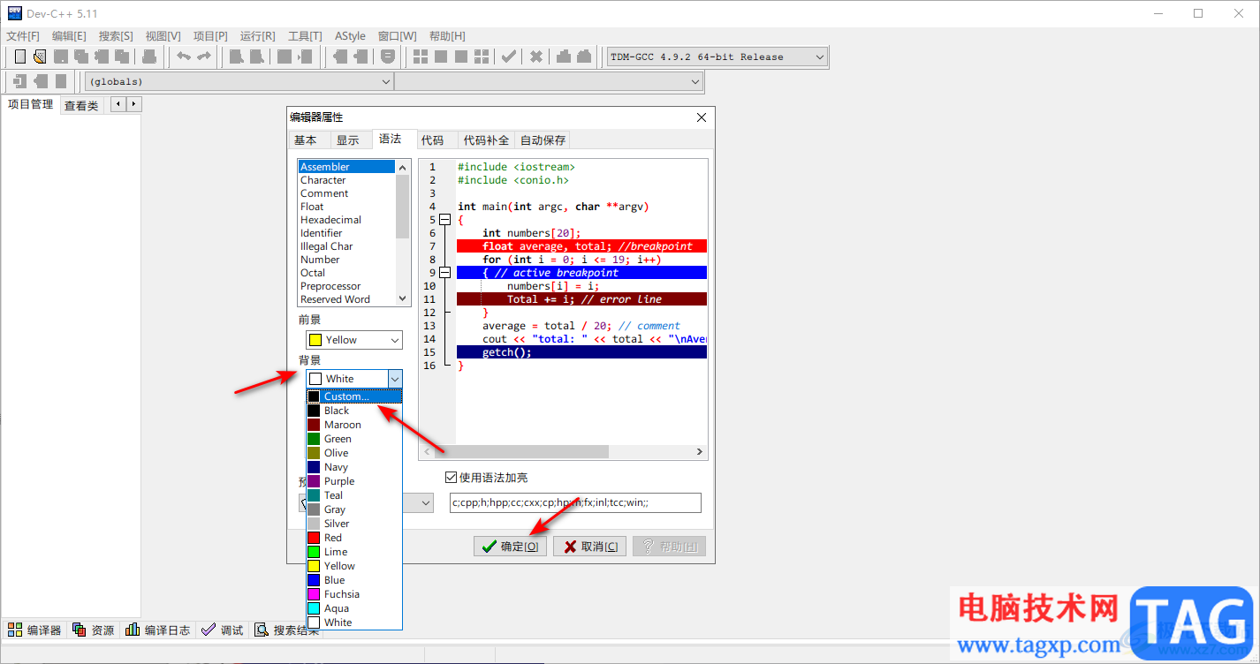Switch to the 自动保存 tab

pyautogui.click(x=543, y=140)
